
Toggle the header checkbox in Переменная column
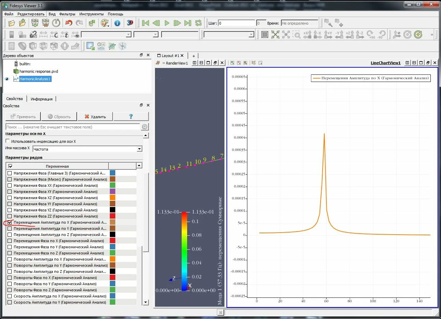point(10,166)
